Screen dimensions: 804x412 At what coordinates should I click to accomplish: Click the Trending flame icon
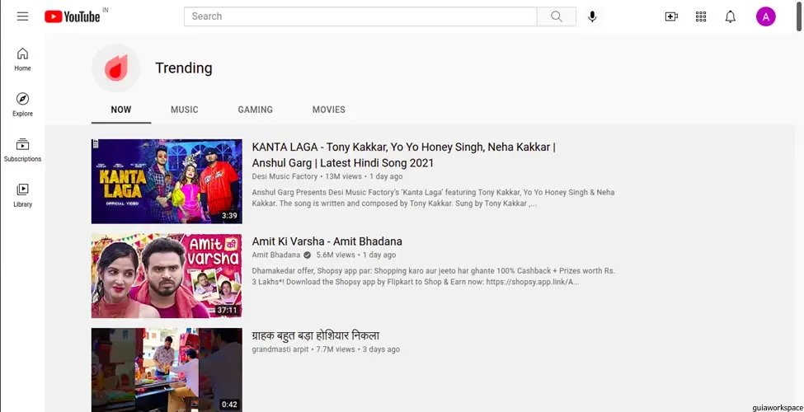(116, 68)
